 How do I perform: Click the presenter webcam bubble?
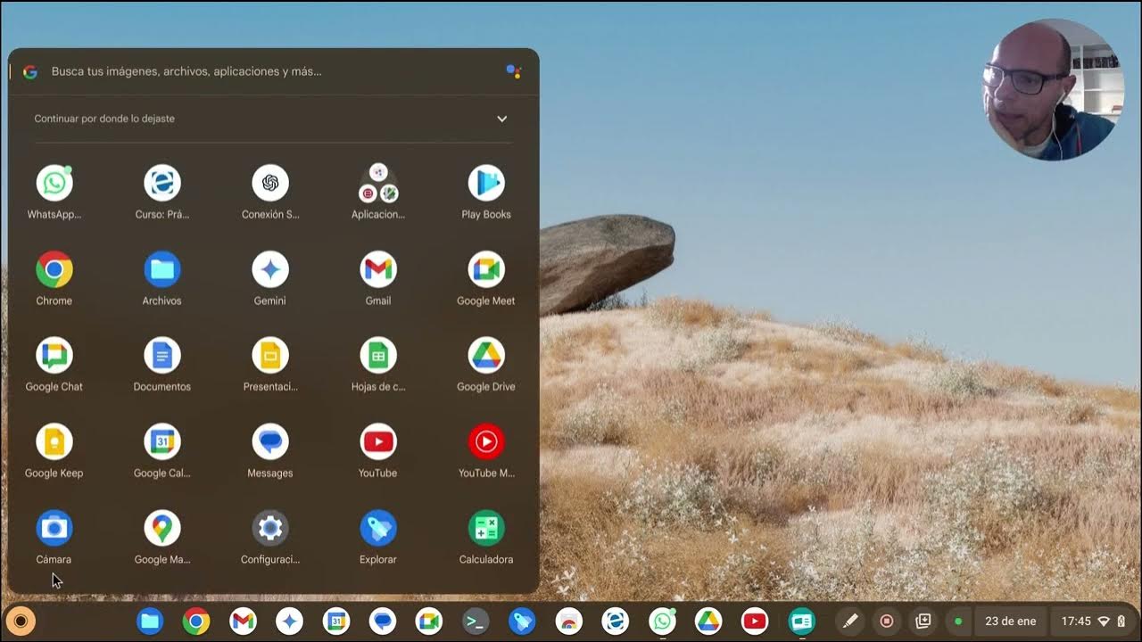tap(1053, 89)
